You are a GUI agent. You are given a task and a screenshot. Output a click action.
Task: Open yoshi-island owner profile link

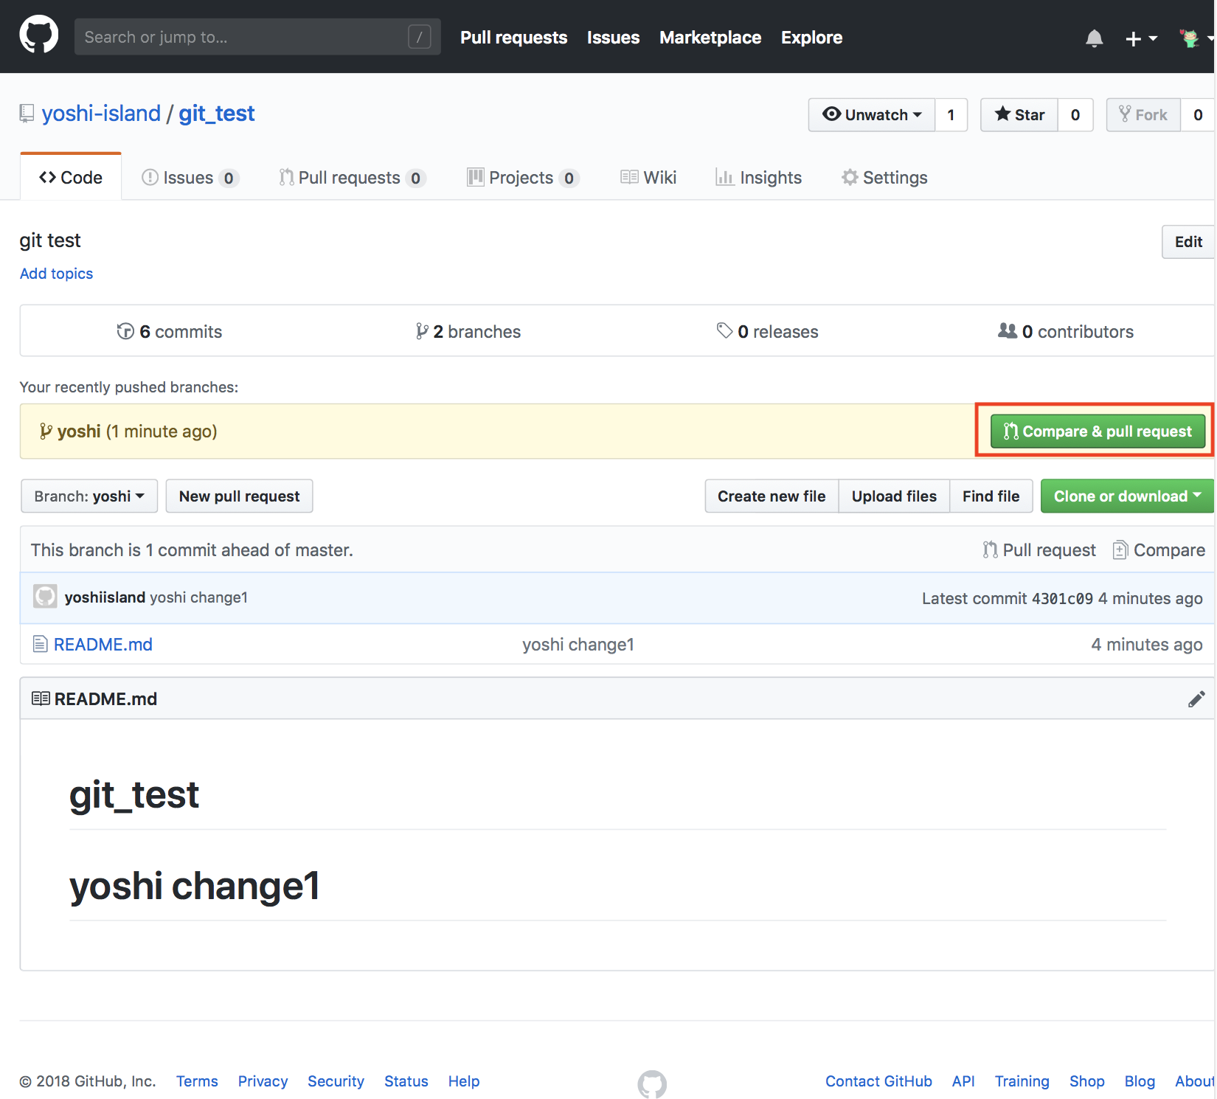101,114
